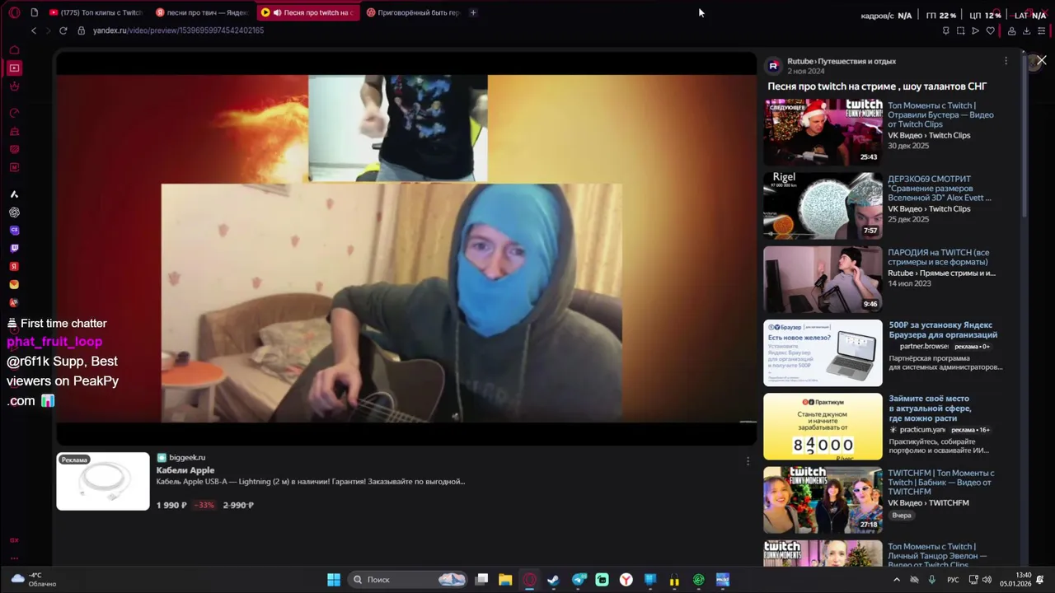Open video options three-dots next to Rutube

click(x=1006, y=61)
